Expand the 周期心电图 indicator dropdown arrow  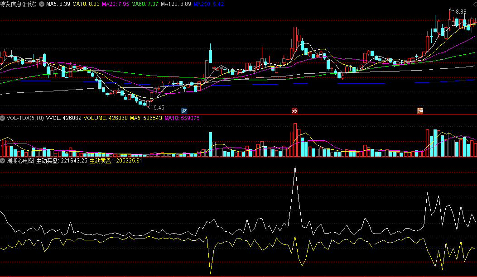[2, 161]
